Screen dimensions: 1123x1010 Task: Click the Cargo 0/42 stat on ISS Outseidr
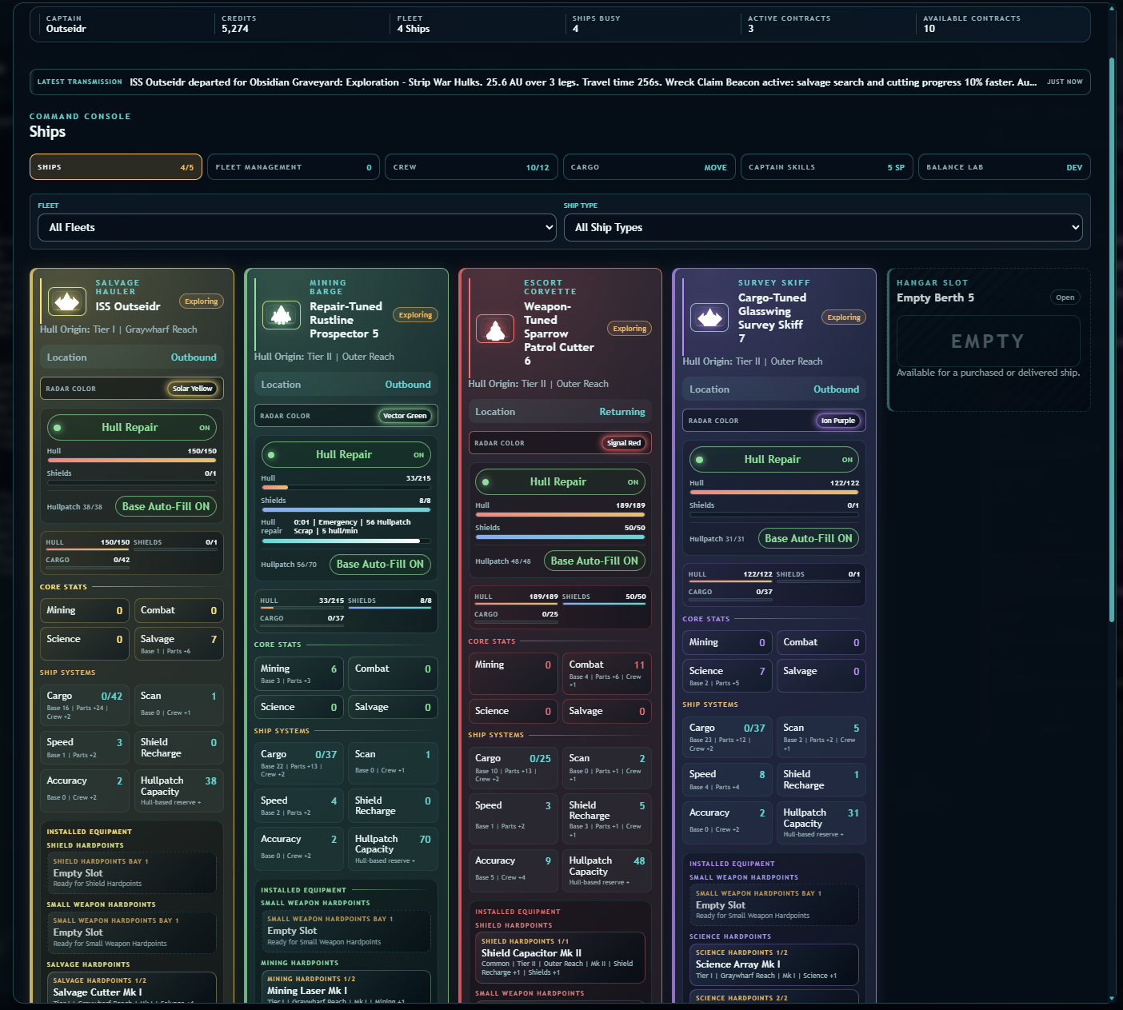point(85,705)
